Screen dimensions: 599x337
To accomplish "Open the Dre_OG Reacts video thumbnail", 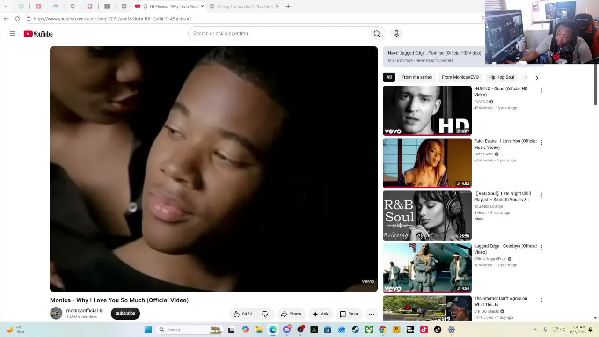I will click(x=427, y=308).
